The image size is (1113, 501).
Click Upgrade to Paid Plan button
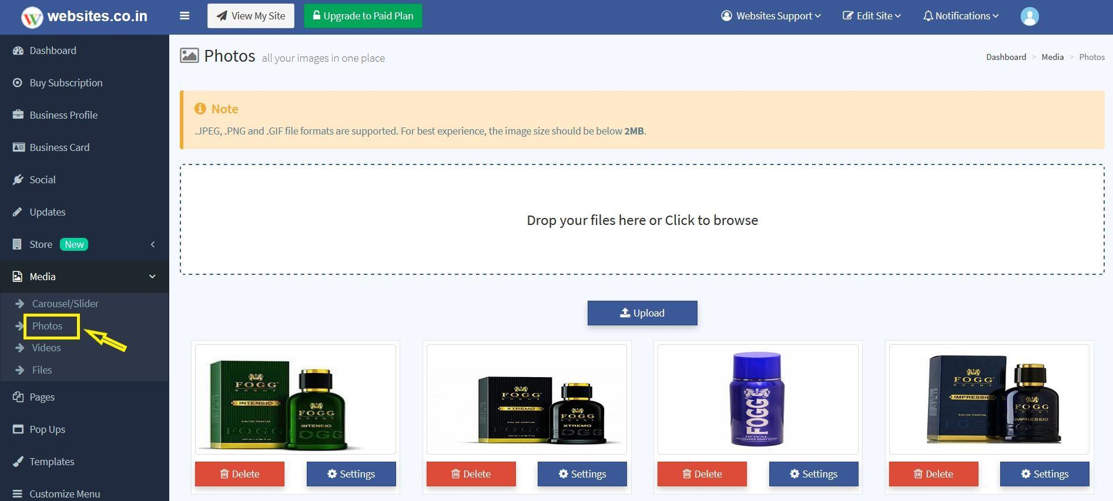click(363, 16)
